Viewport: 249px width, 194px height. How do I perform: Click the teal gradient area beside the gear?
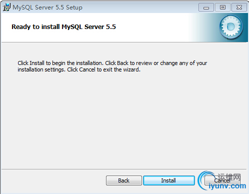click(x=205, y=27)
